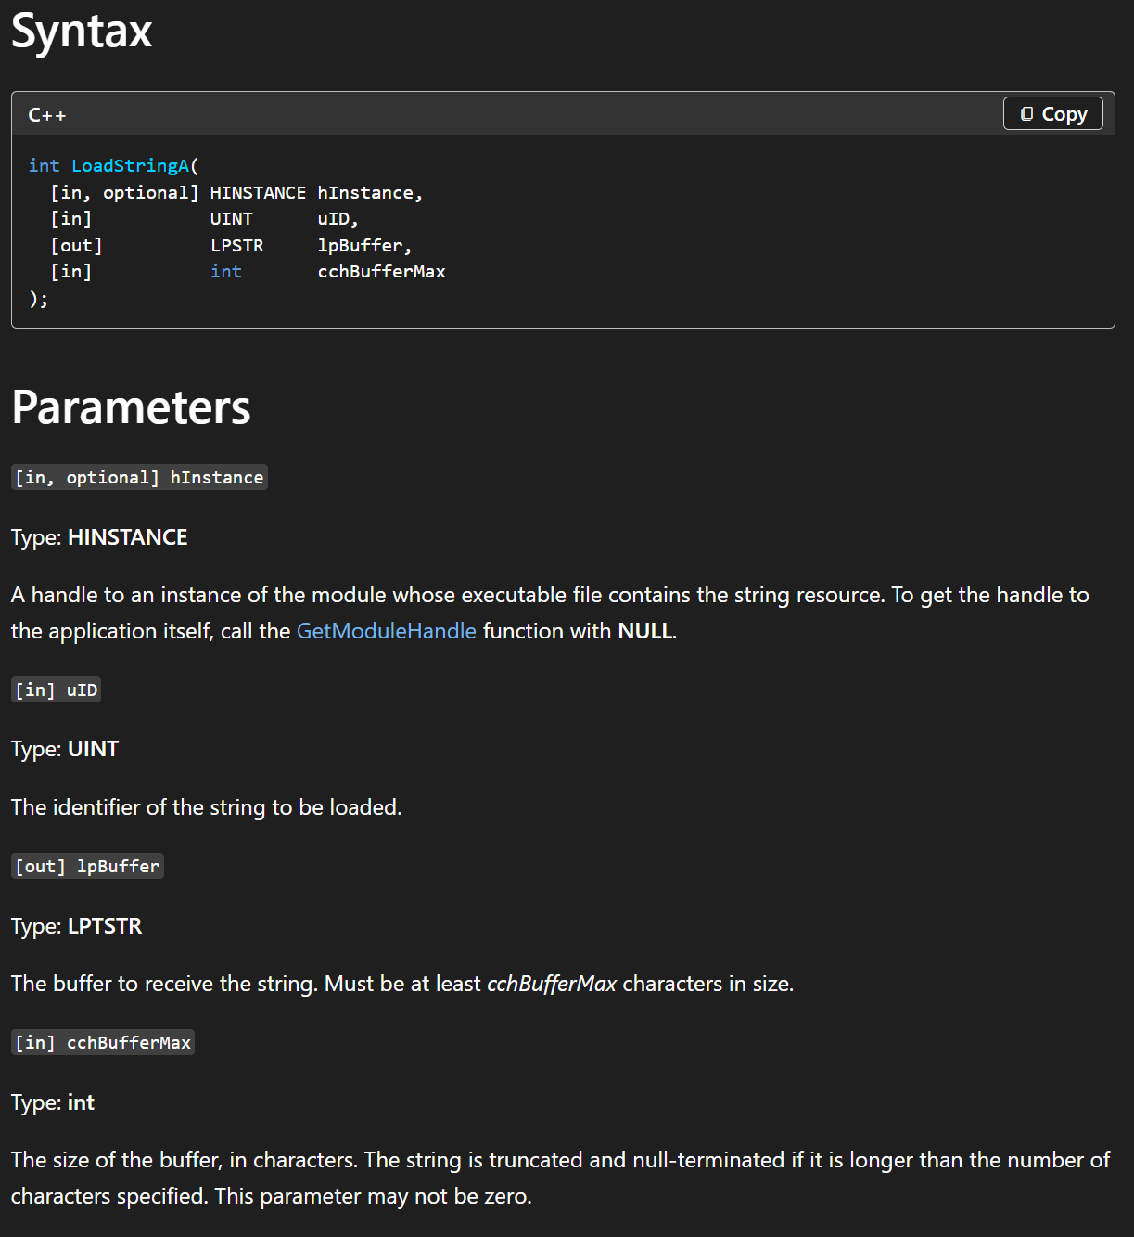Click LPSTR type in the code block
This screenshot has width=1134, height=1237.
[236, 245]
